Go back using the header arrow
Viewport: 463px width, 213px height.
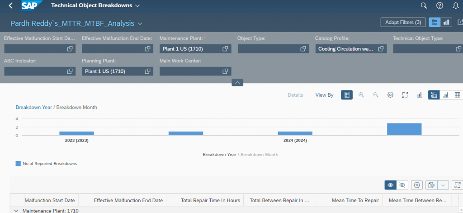coord(11,5)
